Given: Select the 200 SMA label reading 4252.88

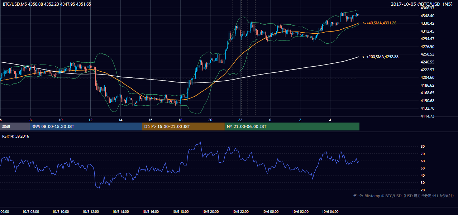Looking at the screenshot, I should (x=380, y=57).
